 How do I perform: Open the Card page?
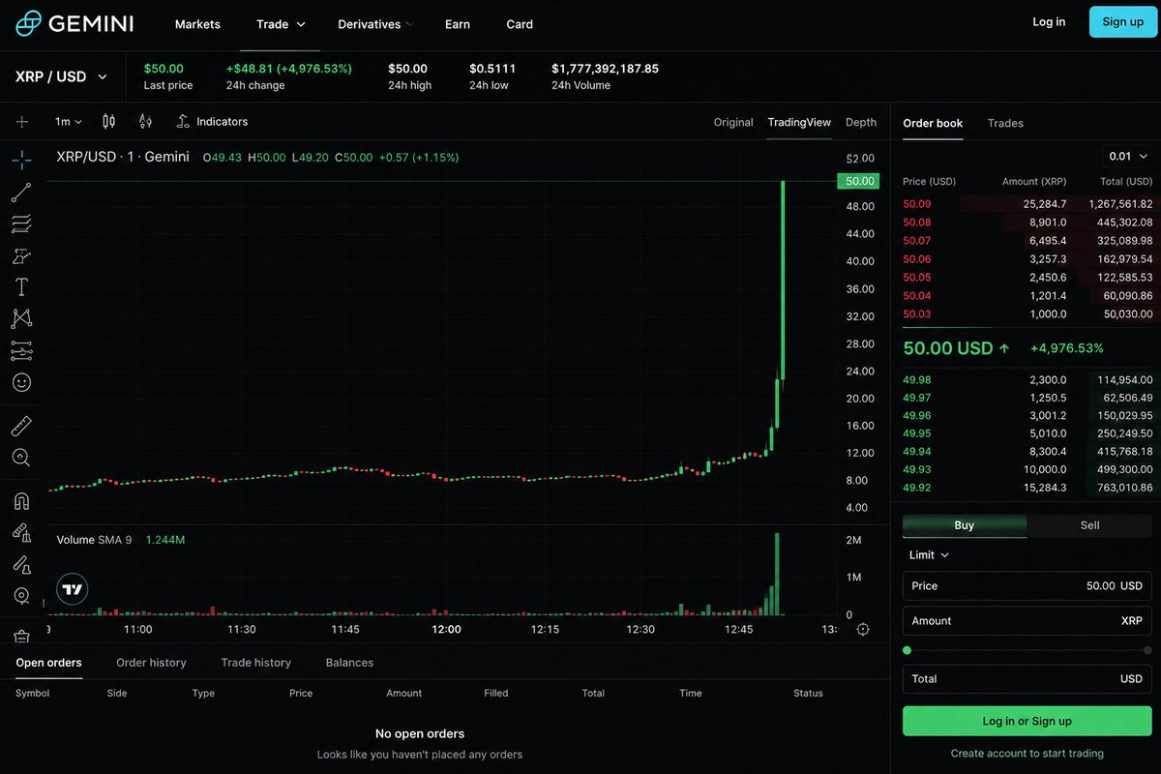520,24
